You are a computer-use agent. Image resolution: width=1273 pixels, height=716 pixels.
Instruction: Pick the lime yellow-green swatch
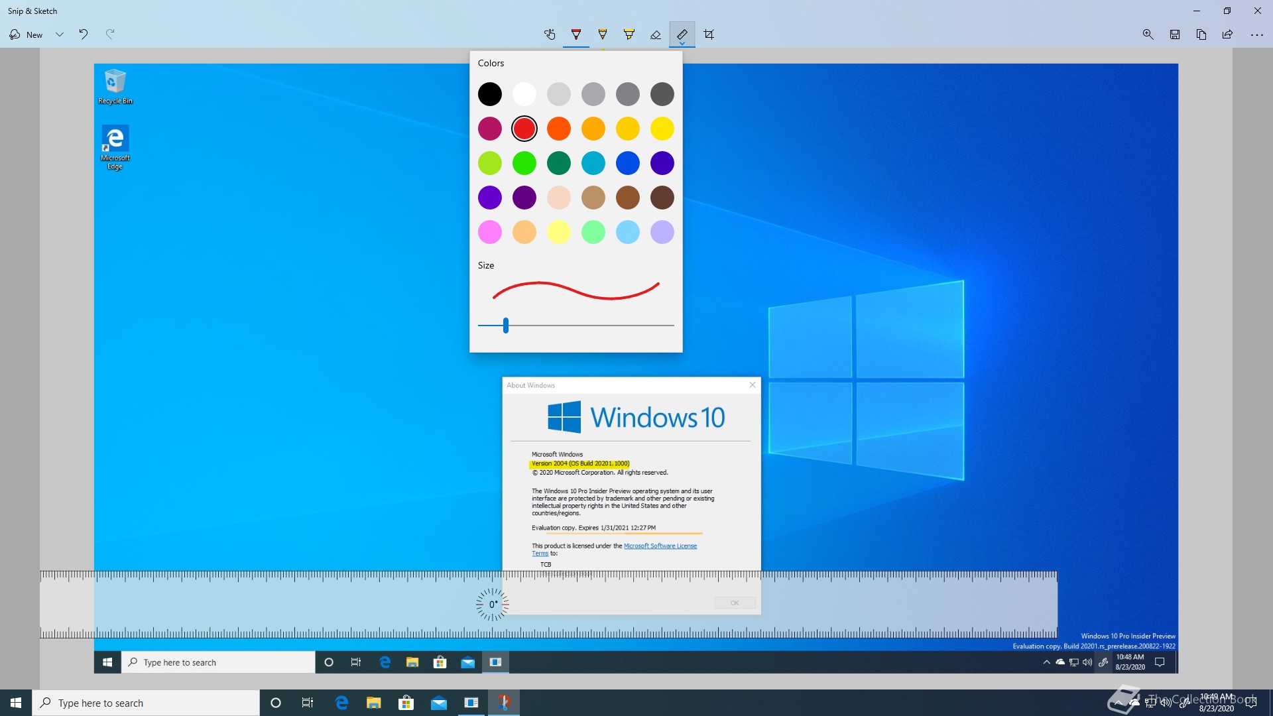(x=490, y=163)
